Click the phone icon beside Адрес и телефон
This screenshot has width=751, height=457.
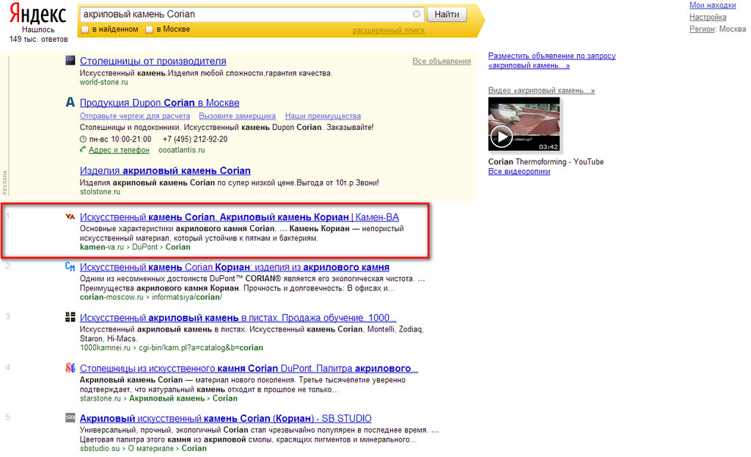tap(83, 150)
